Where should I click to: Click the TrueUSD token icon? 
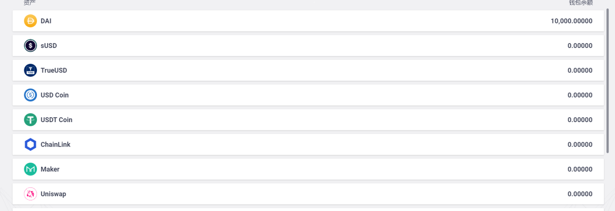coord(30,70)
